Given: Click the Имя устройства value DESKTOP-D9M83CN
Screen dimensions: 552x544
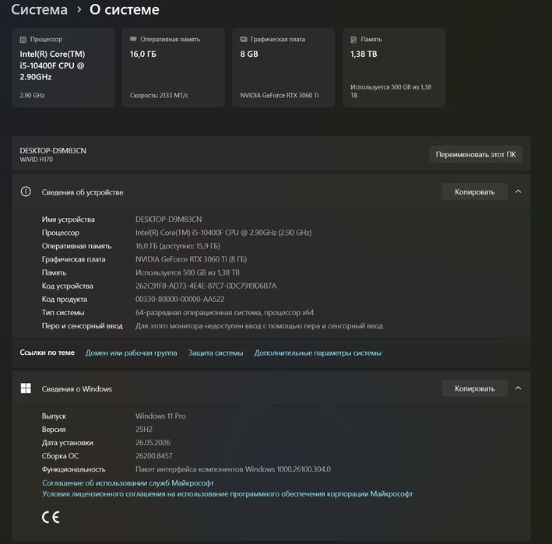Looking at the screenshot, I should coord(169,219).
